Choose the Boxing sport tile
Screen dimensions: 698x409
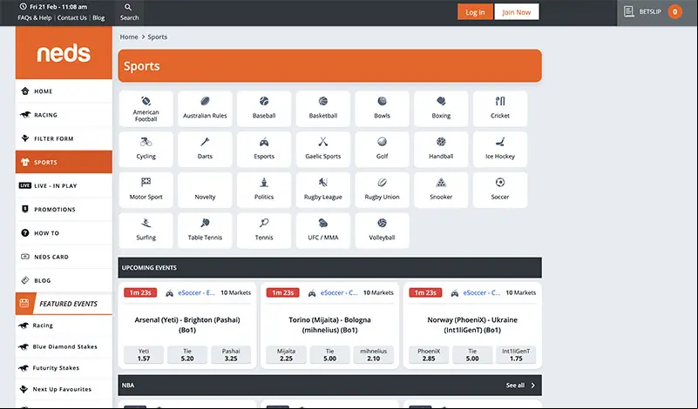coord(441,109)
